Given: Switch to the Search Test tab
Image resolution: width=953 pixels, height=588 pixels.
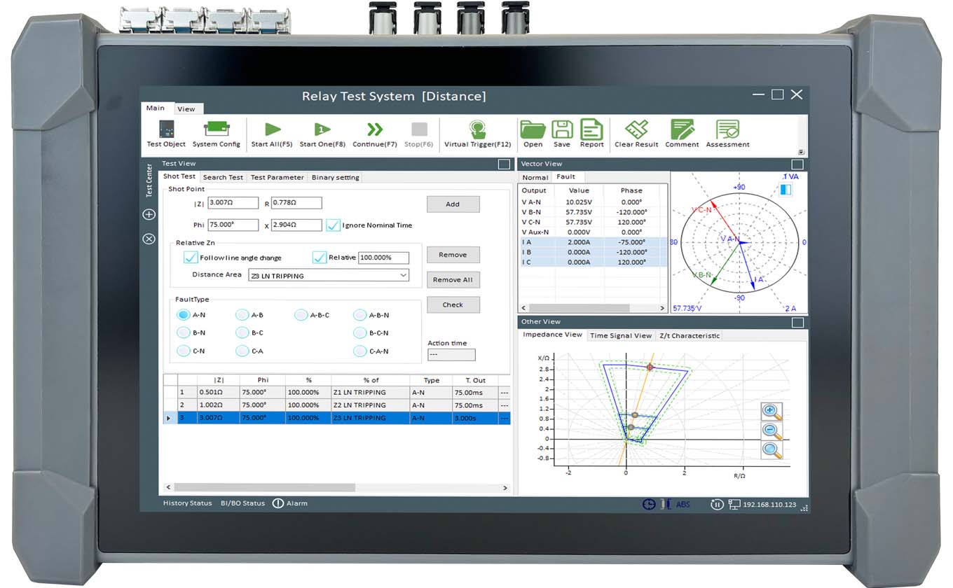Looking at the screenshot, I should (223, 178).
